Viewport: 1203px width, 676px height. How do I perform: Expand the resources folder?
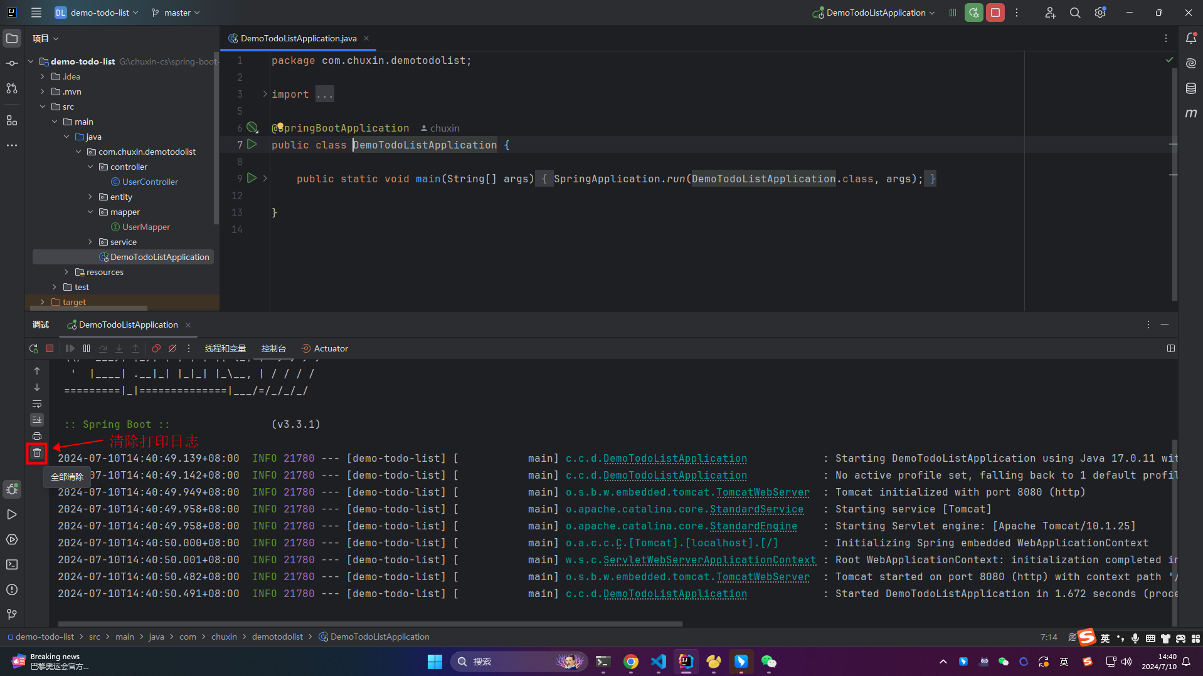(66, 272)
